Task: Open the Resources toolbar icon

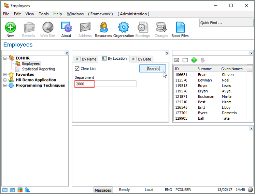Action: pyautogui.click(x=103, y=27)
